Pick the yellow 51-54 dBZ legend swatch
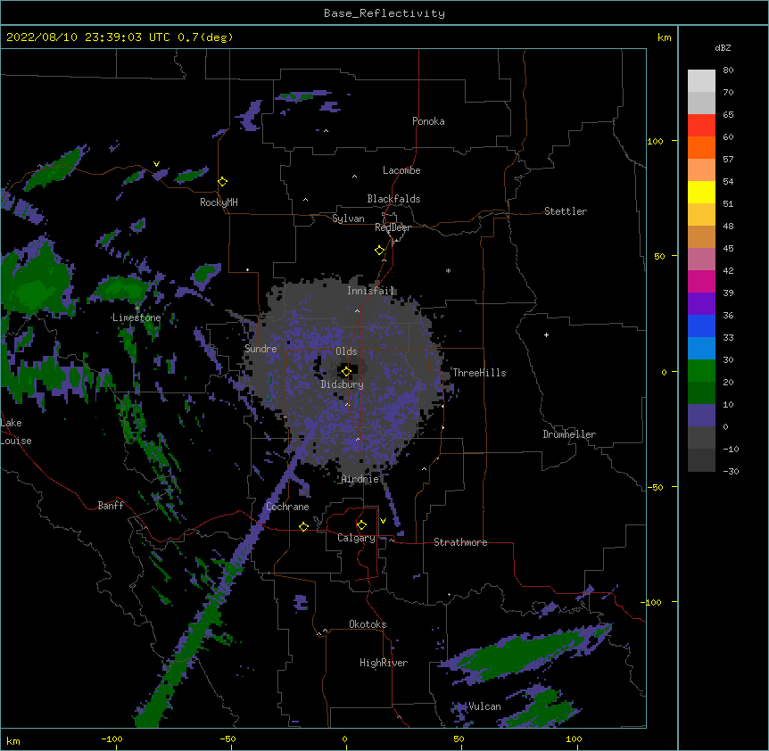 (x=701, y=192)
